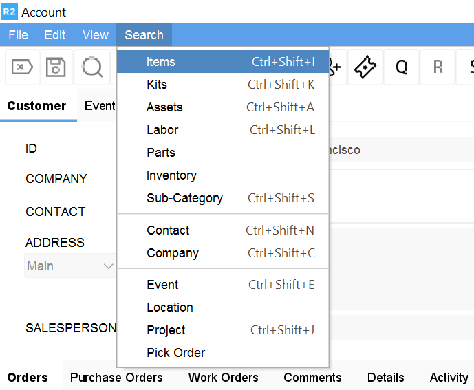This screenshot has width=474, height=390.
Task: Expand the Main address type dropdown
Action: [x=69, y=266]
